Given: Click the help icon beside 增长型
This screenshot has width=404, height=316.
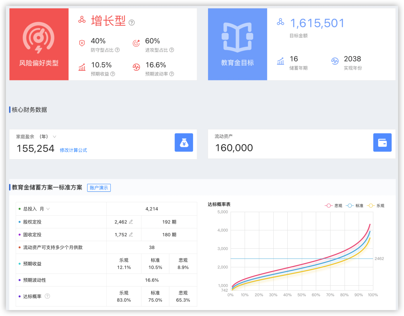Looking at the screenshot, I should click(131, 23).
